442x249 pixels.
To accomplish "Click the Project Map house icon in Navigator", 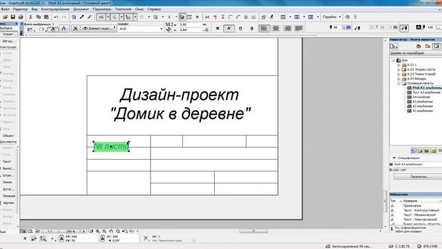I will click(419, 46).
